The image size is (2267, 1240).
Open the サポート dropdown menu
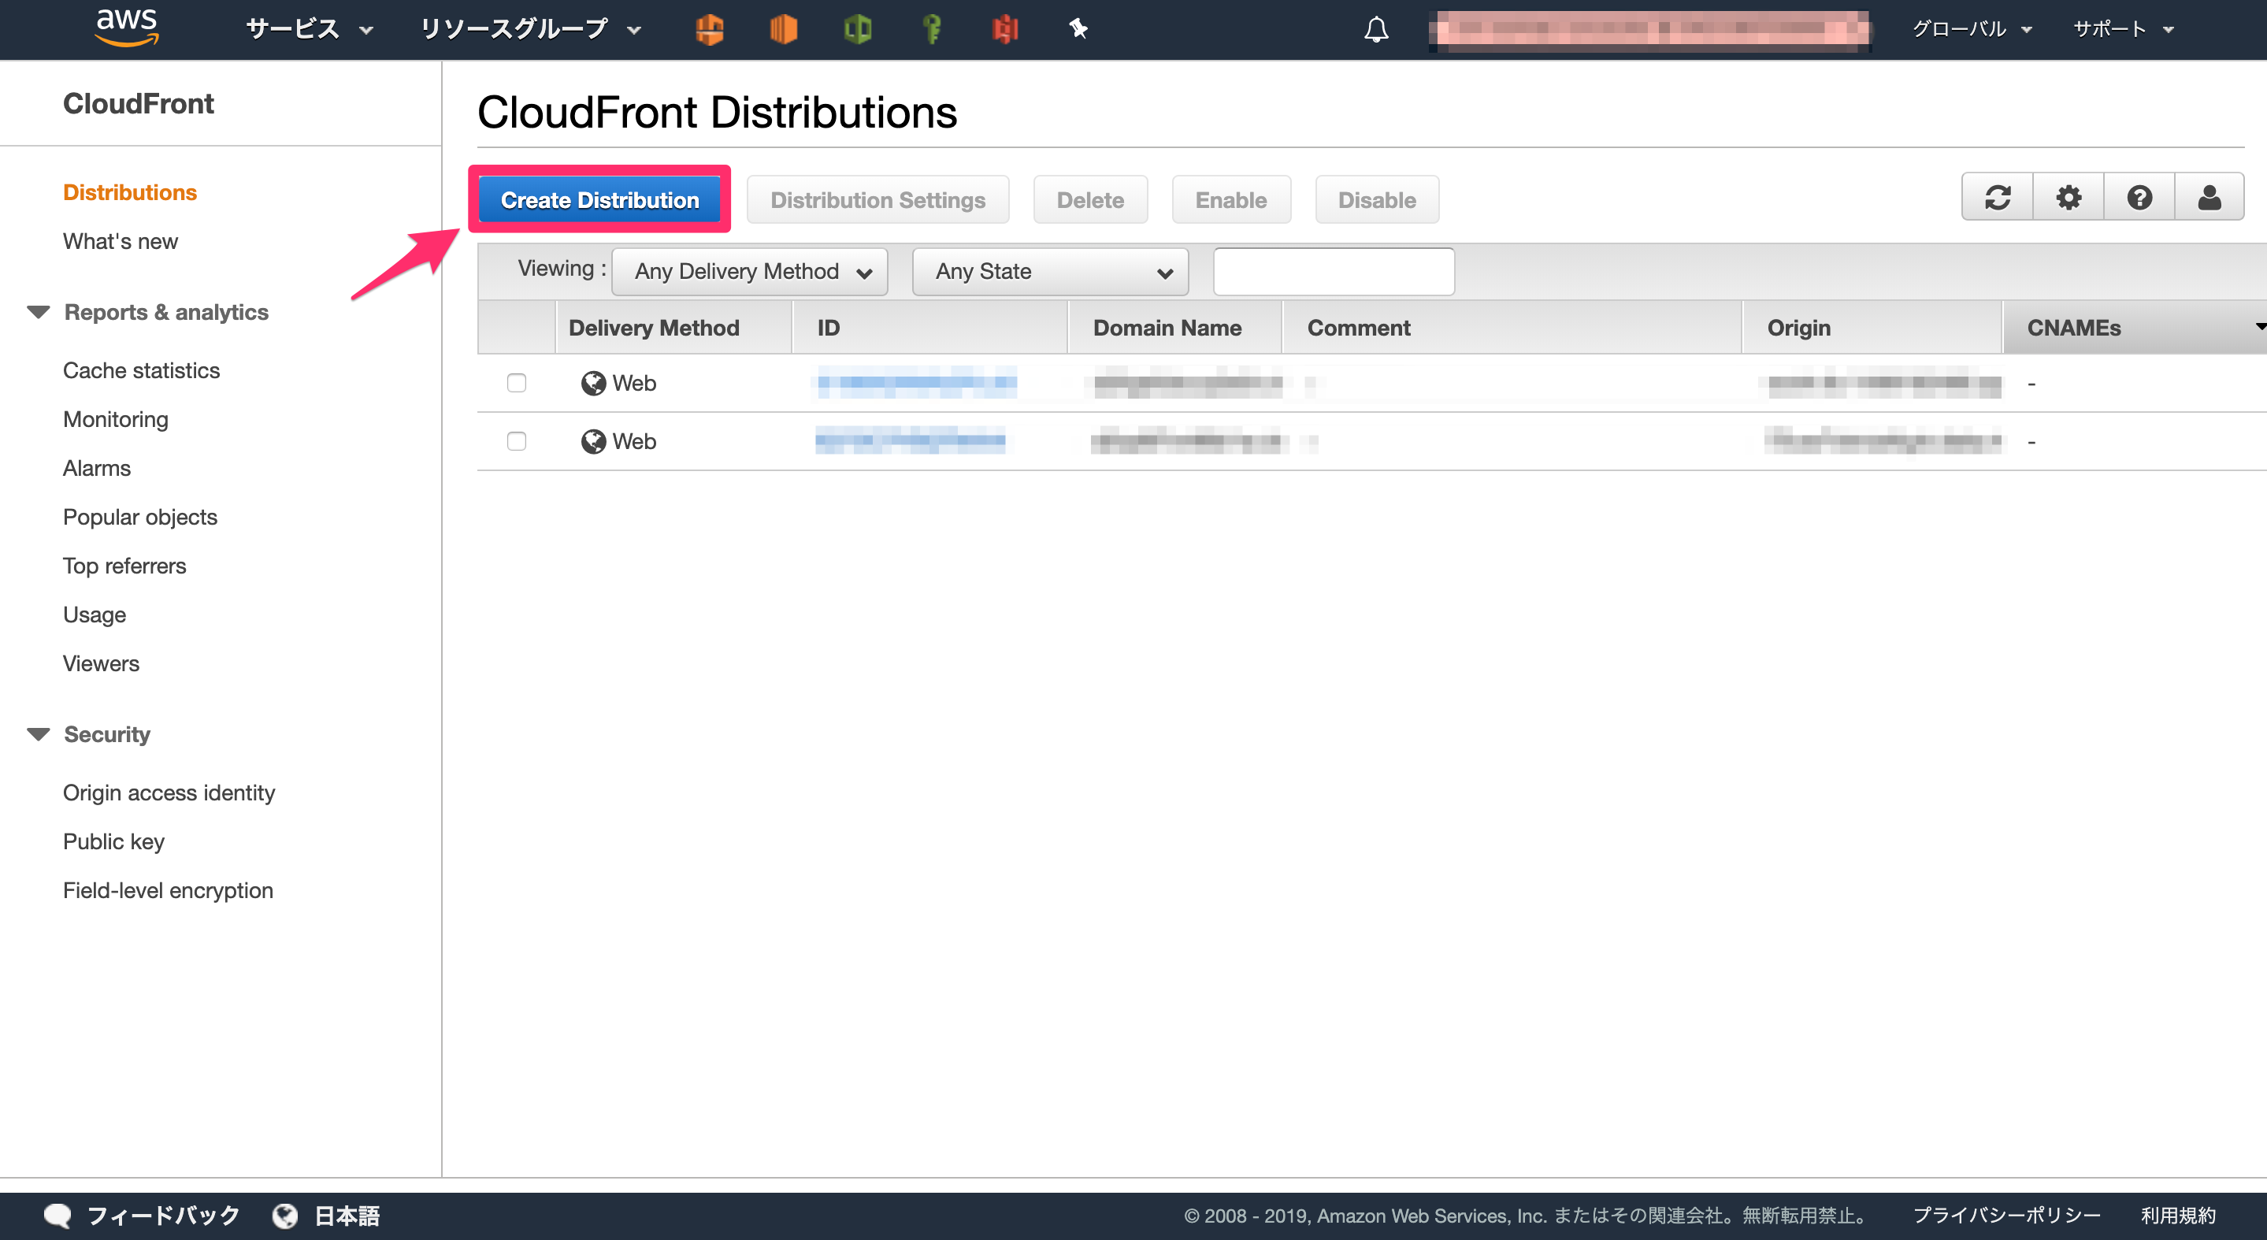[2123, 29]
